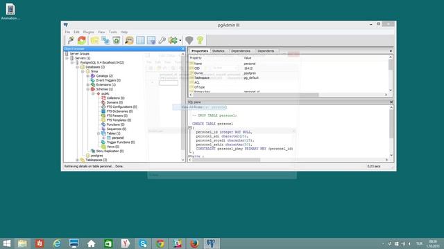
Task: Select Servers (1) tree node
Action: 83,58
